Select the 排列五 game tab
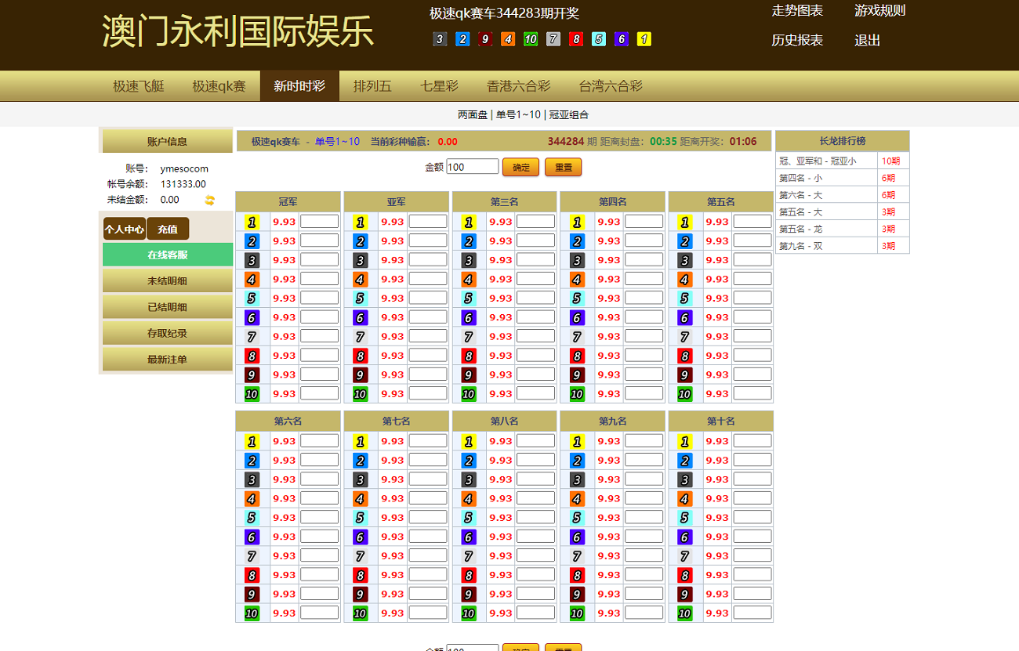 [x=372, y=86]
